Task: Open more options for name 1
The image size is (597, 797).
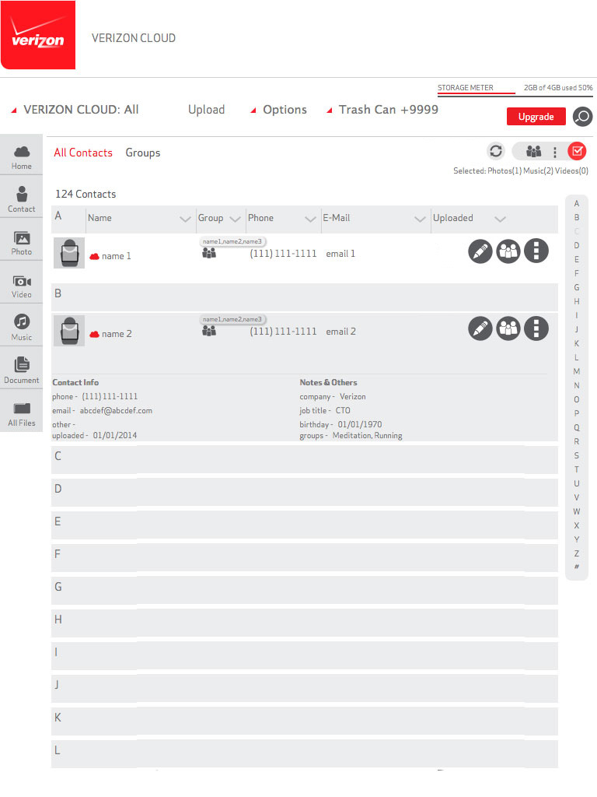Action: tap(536, 251)
